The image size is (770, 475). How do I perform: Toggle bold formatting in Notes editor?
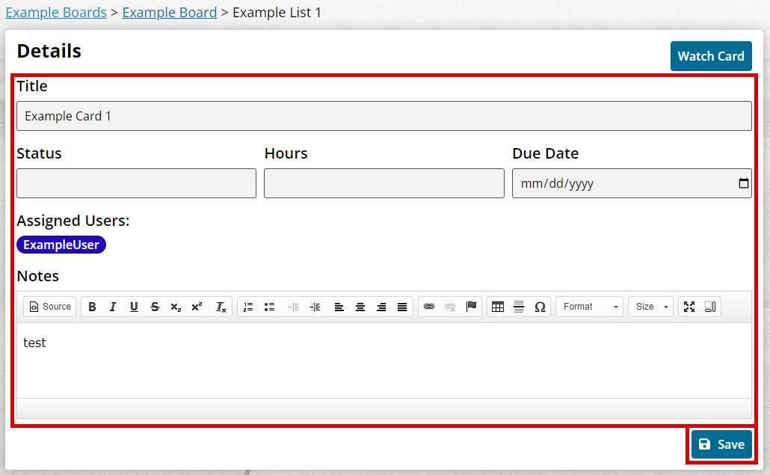coord(92,307)
